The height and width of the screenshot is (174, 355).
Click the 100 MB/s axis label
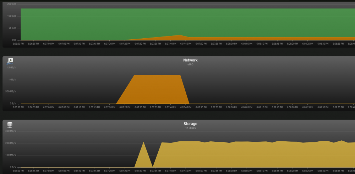click(x=11, y=155)
